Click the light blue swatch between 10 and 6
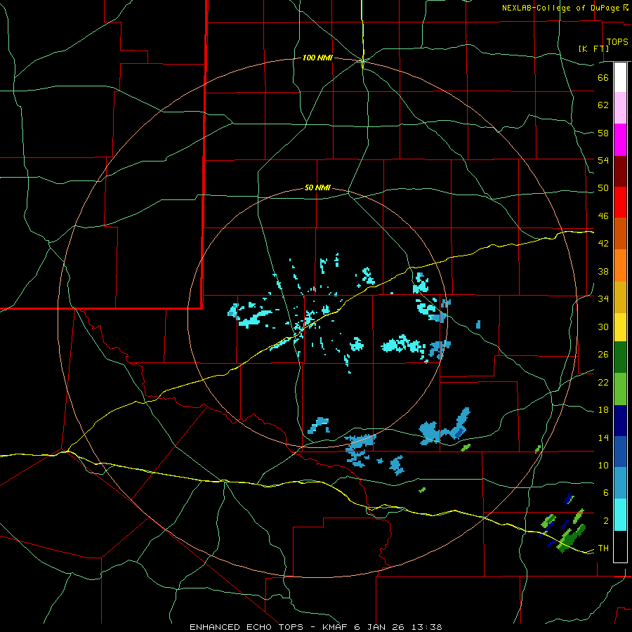632x632 pixels. pyautogui.click(x=620, y=483)
